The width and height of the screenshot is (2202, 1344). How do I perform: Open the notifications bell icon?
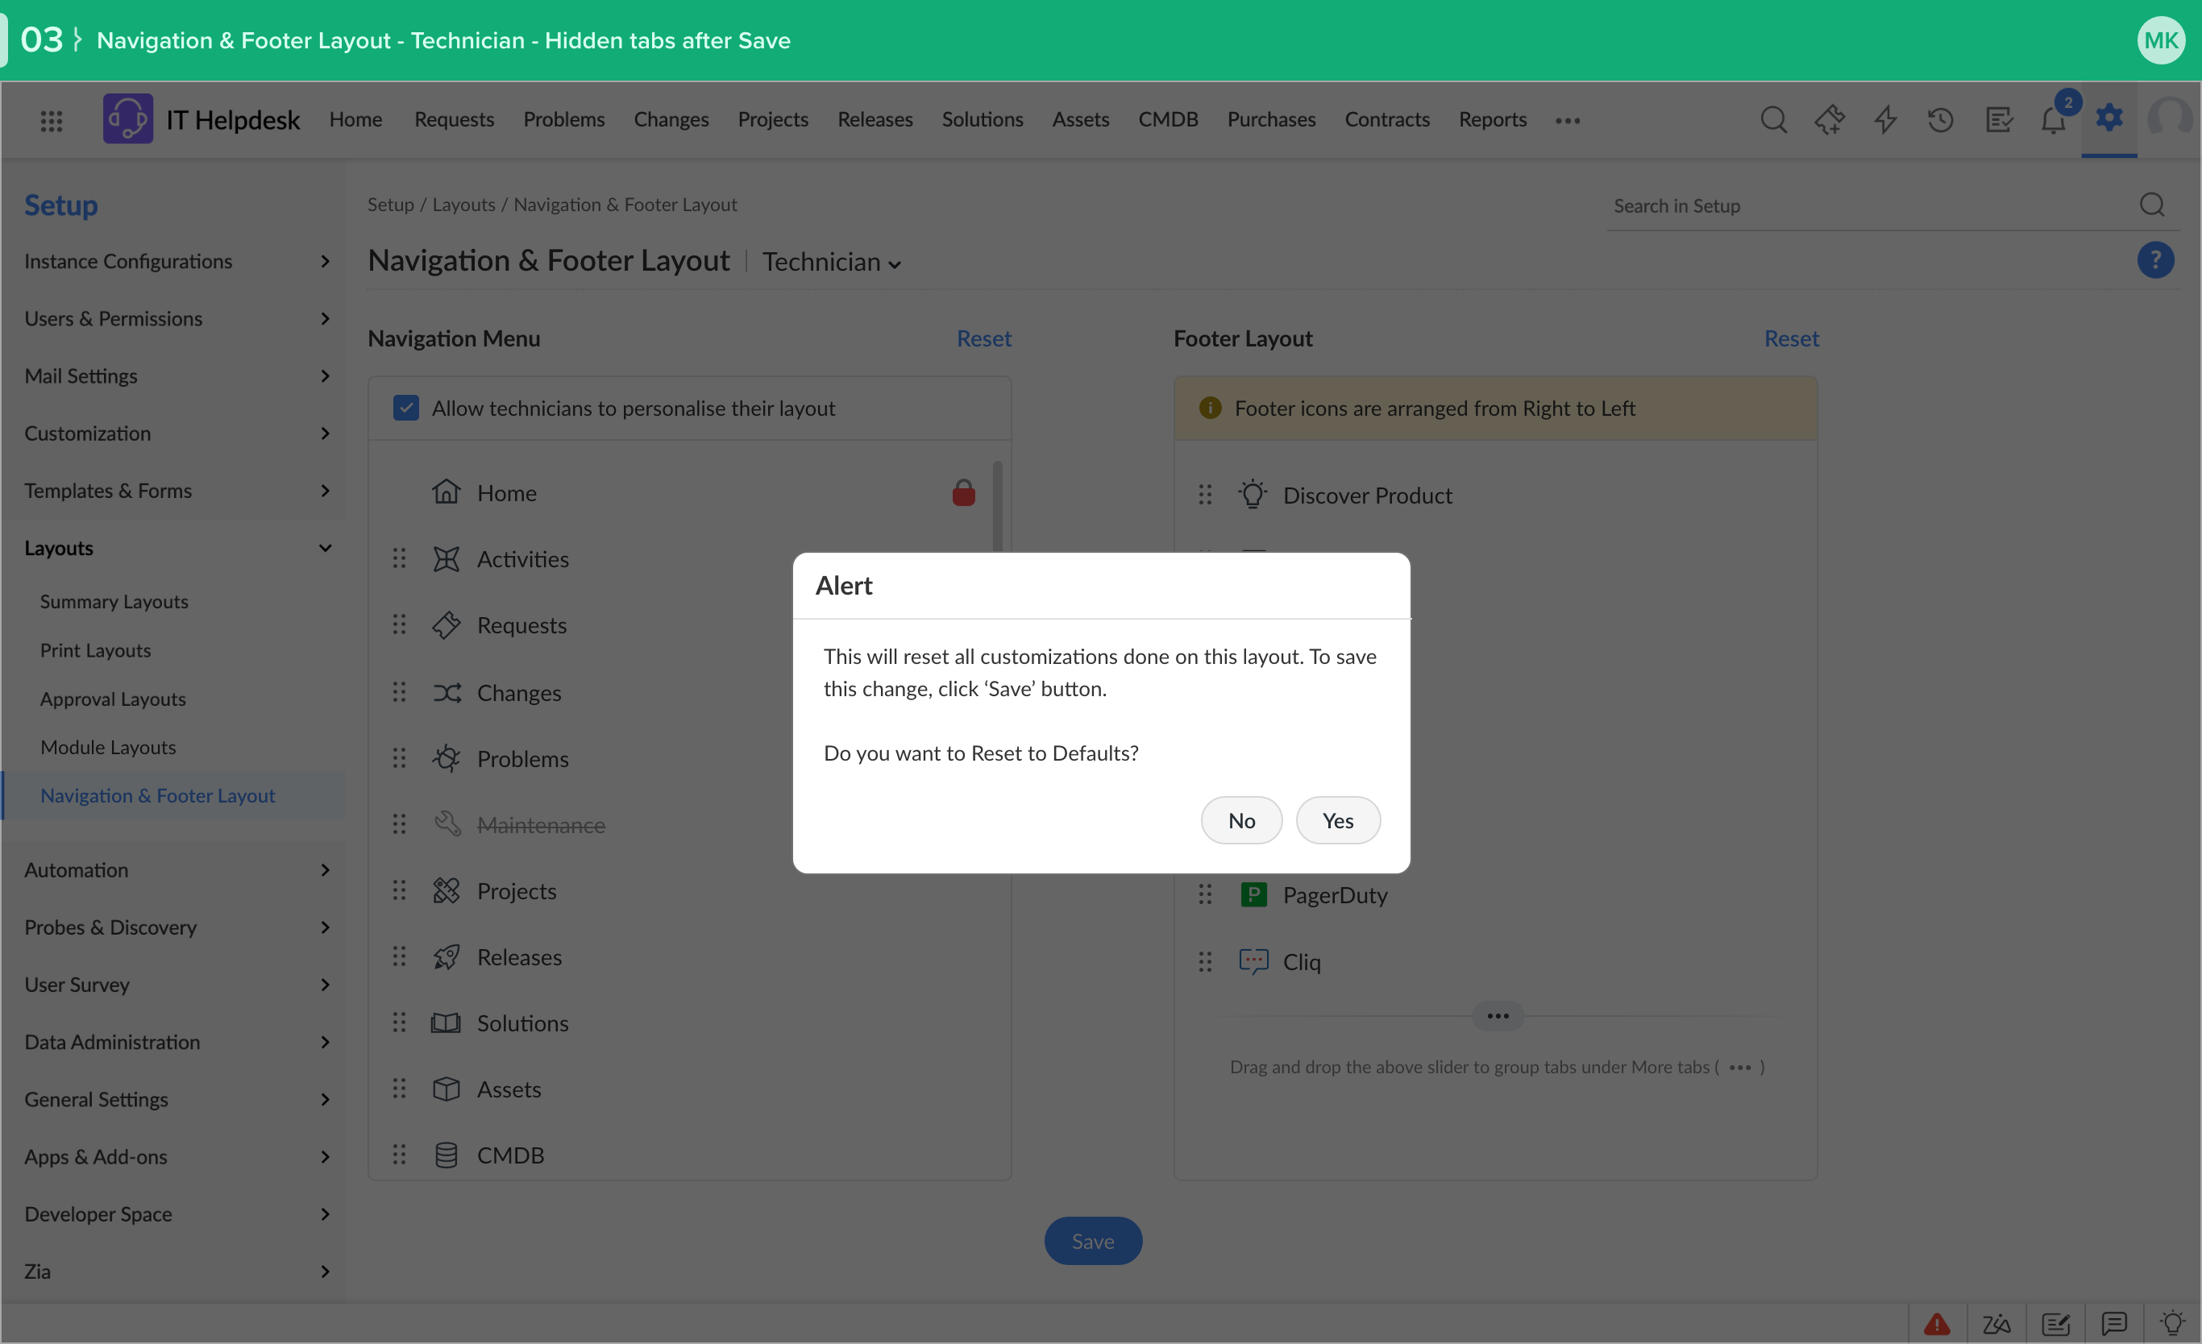[x=2053, y=120]
